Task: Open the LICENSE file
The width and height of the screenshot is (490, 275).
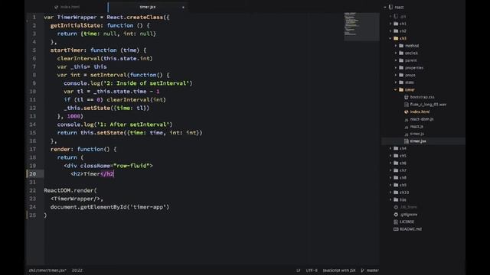Action: tap(407, 222)
